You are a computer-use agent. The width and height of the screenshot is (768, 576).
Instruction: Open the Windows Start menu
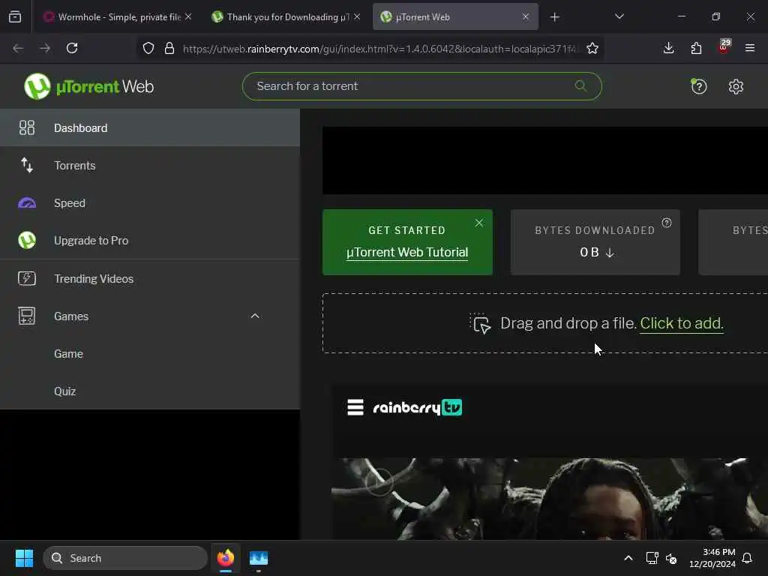coord(24,558)
